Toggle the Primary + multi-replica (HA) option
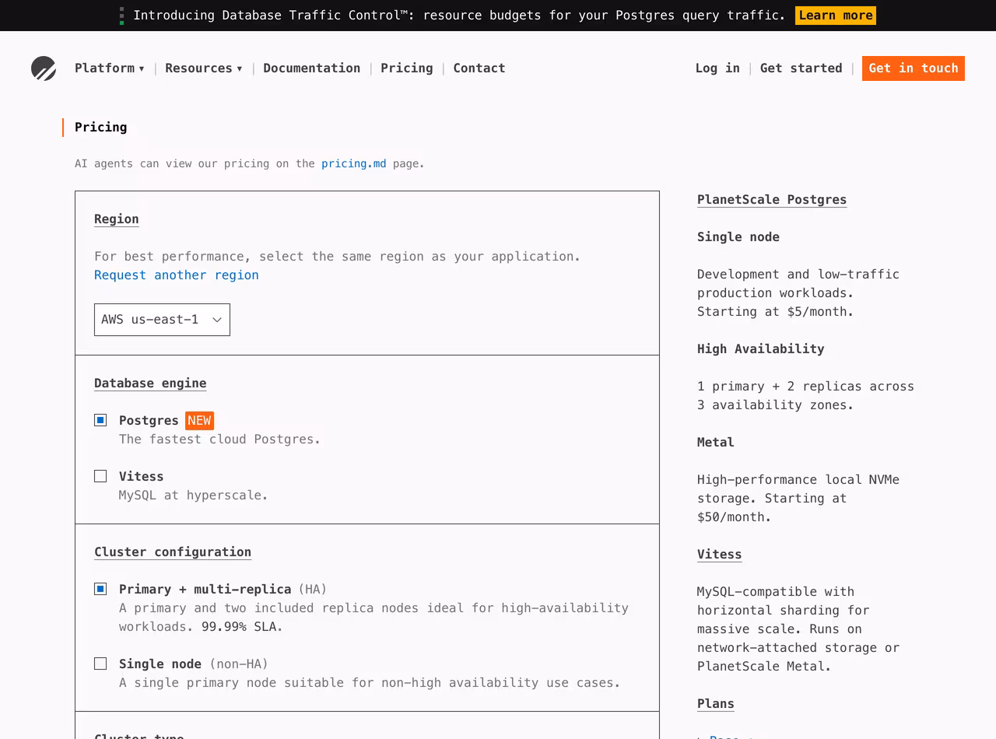996x739 pixels. (100, 589)
